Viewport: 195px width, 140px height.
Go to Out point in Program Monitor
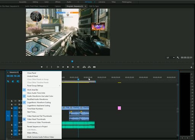click(x=78, y=67)
